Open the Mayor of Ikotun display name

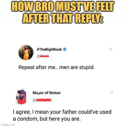[47, 93]
